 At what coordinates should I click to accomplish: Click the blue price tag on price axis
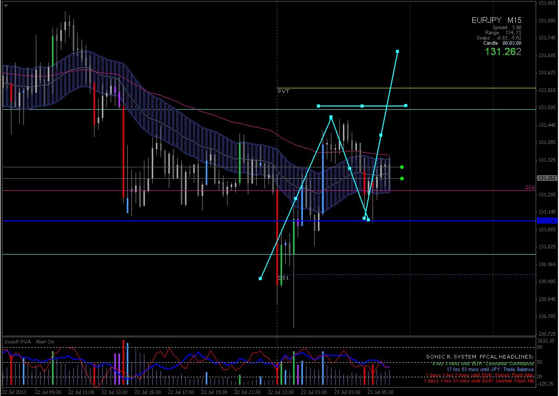pos(548,221)
